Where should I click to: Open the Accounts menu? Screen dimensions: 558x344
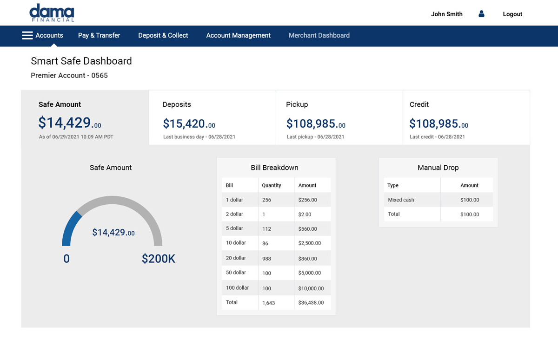pyautogui.click(x=49, y=36)
